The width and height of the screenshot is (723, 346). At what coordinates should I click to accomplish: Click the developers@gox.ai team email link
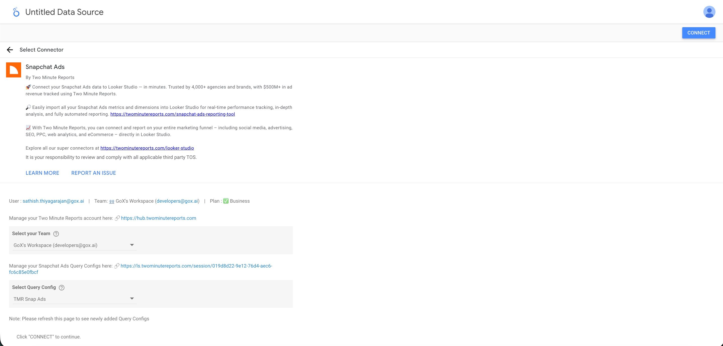(177, 201)
